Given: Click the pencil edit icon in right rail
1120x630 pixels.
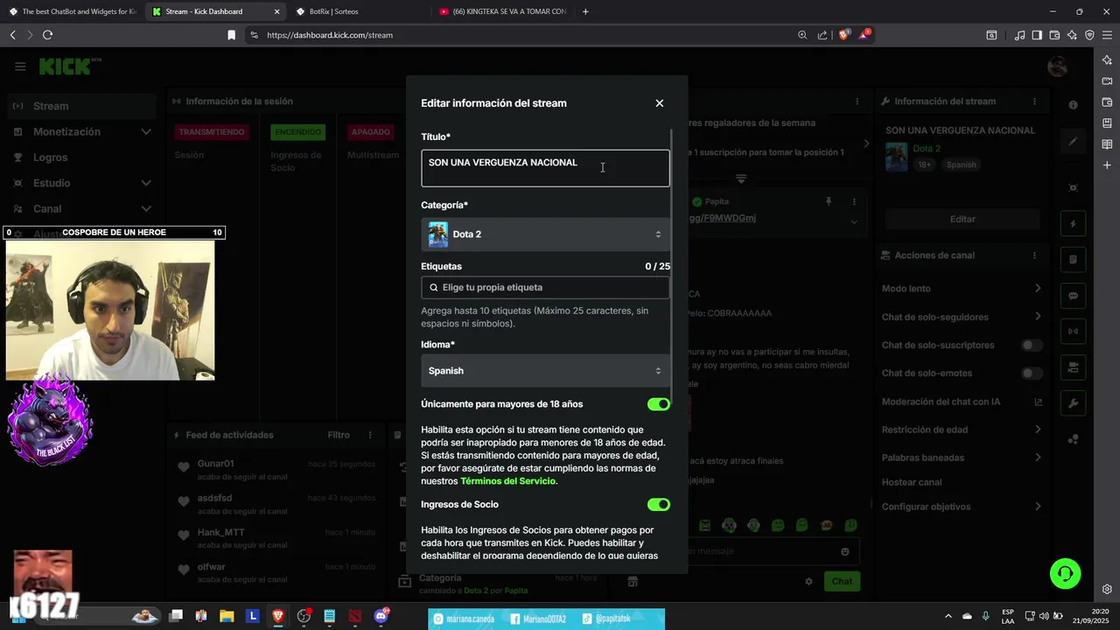Looking at the screenshot, I should tap(1074, 141).
